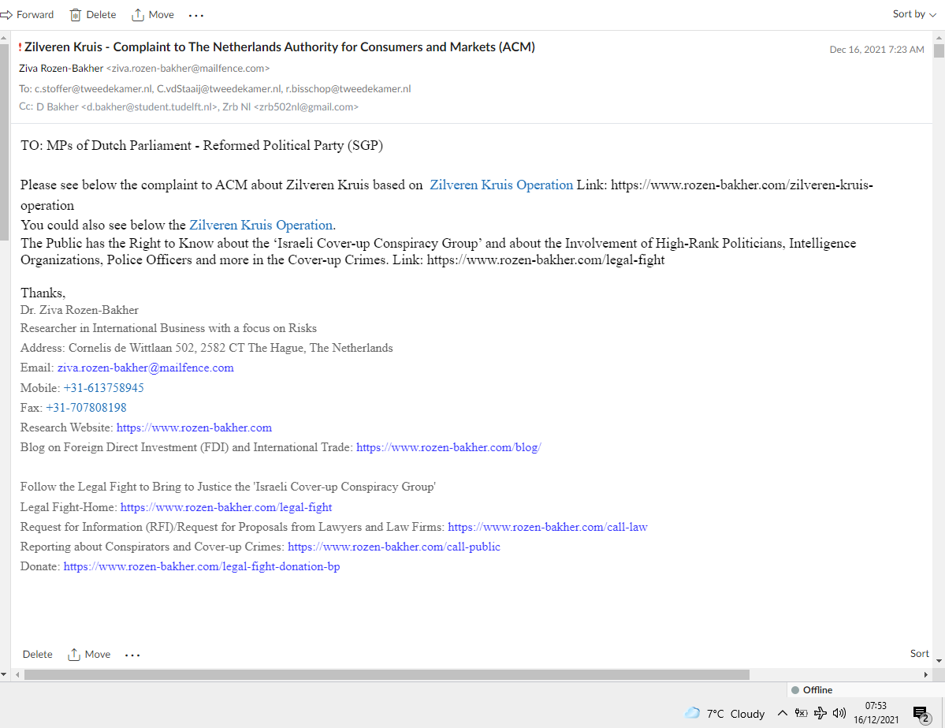
Task: Click the bottom Sort control
Action: tap(919, 654)
